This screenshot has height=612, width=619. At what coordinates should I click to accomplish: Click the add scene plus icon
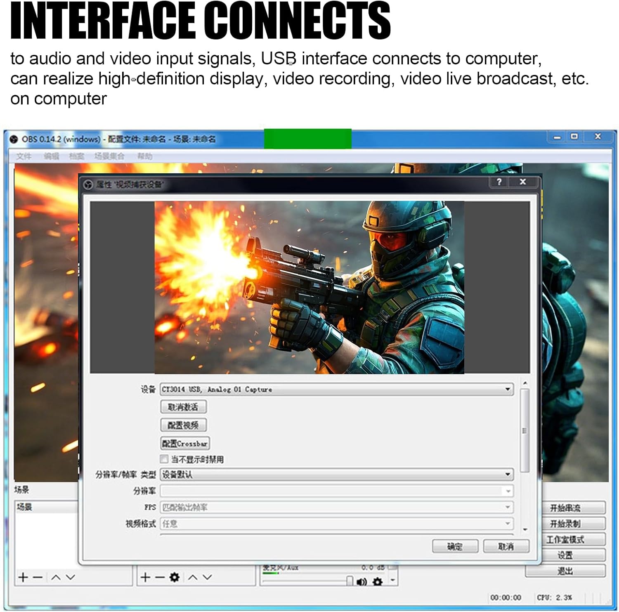pyautogui.click(x=24, y=577)
